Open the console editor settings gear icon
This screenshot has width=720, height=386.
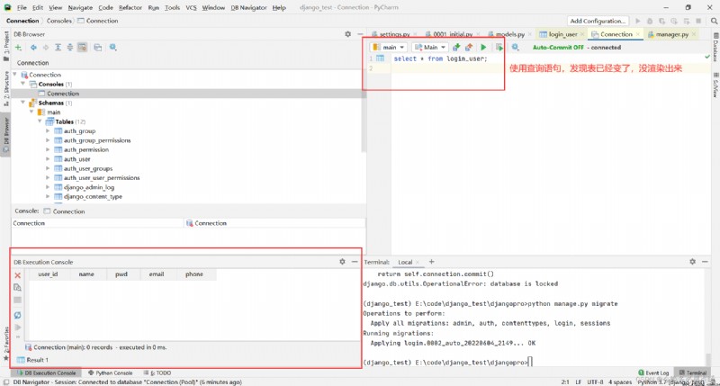(x=515, y=48)
